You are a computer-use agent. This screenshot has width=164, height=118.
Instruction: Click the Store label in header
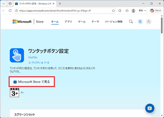(40, 22)
